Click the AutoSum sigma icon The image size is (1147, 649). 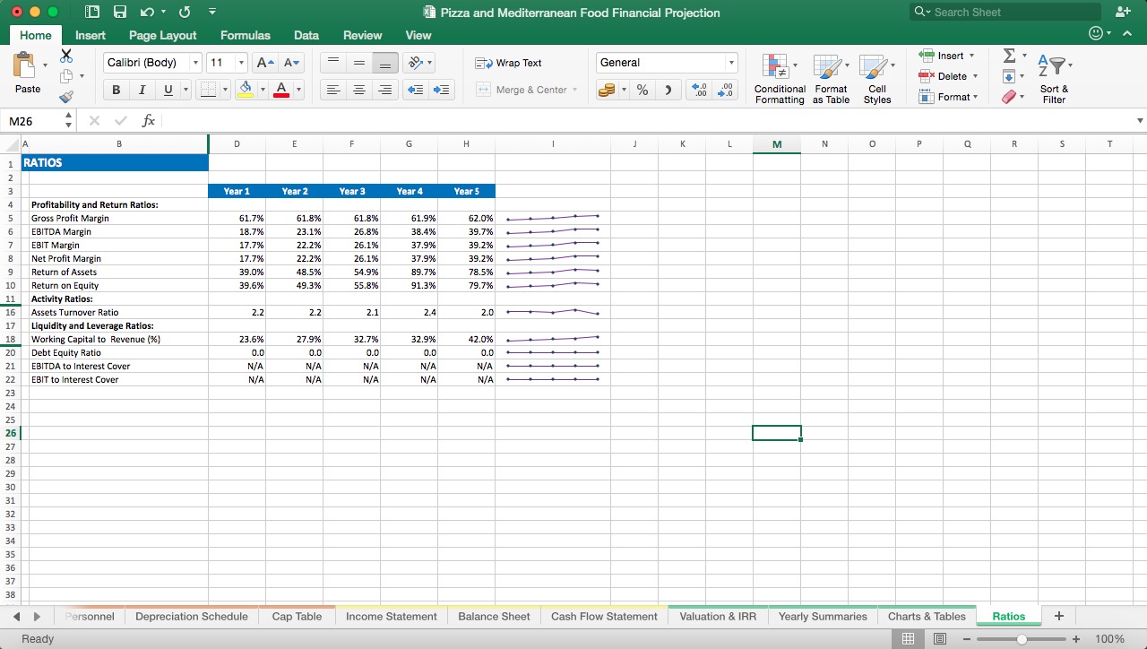(x=1009, y=56)
